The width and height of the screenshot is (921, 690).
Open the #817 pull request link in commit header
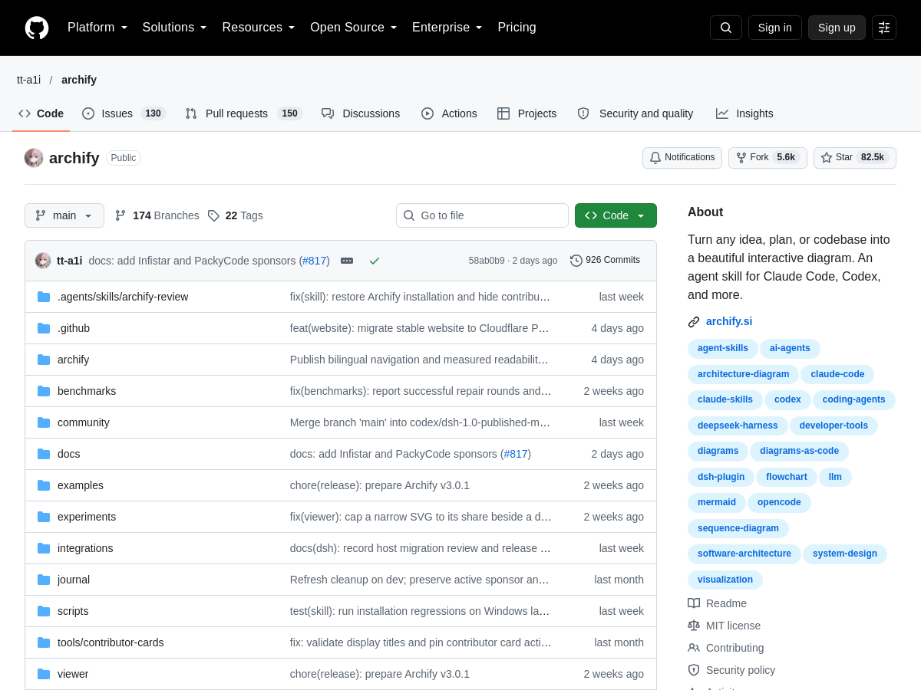(315, 261)
